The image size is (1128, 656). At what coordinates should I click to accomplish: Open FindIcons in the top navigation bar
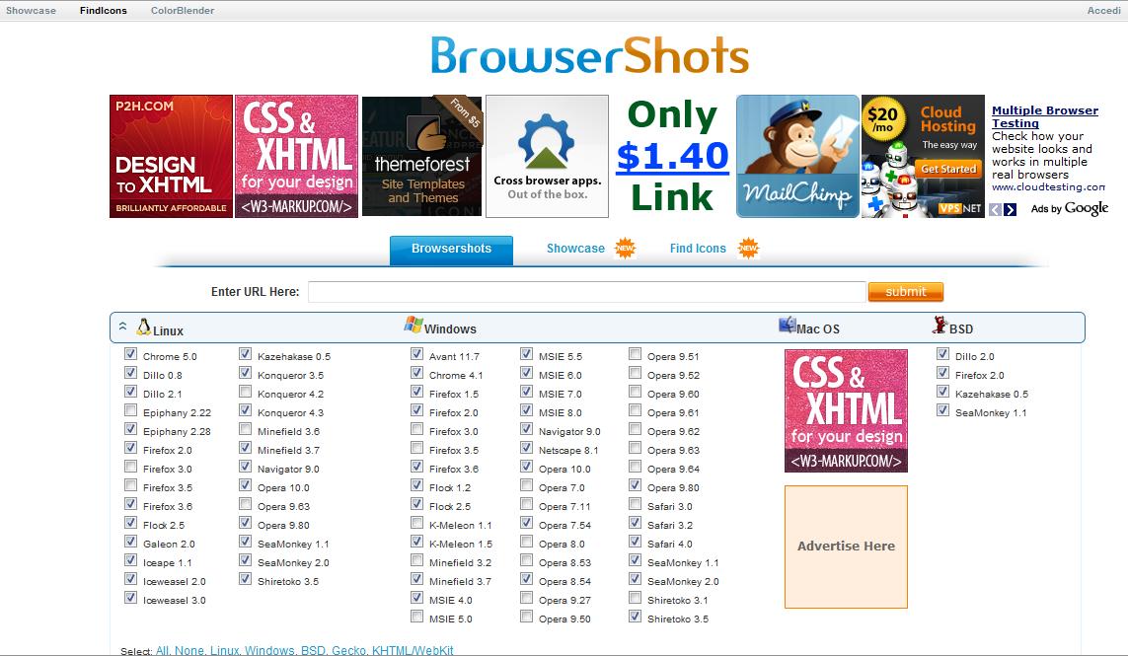click(x=103, y=11)
